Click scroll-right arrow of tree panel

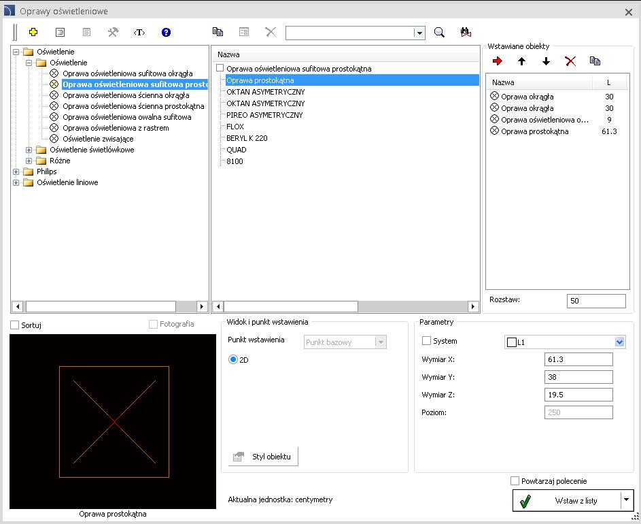(x=201, y=306)
